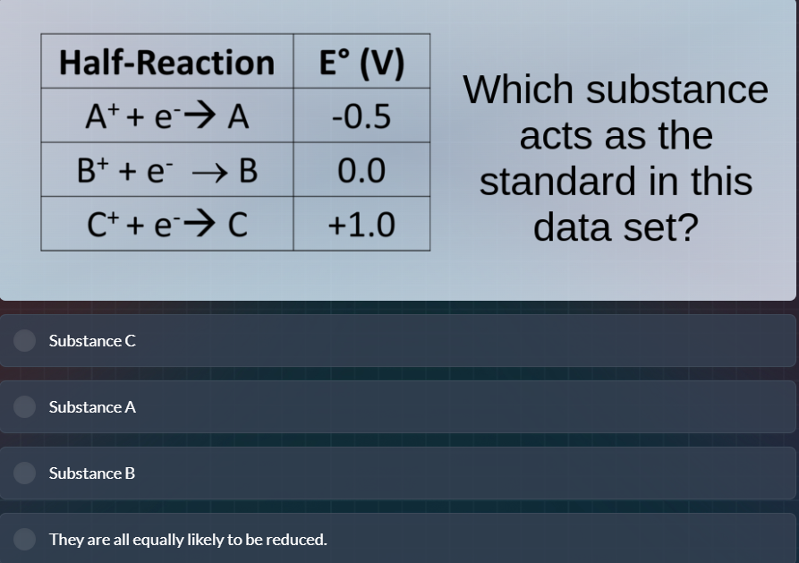This screenshot has width=799, height=563.
Task: Click the Substance A answer text
Action: (91, 406)
